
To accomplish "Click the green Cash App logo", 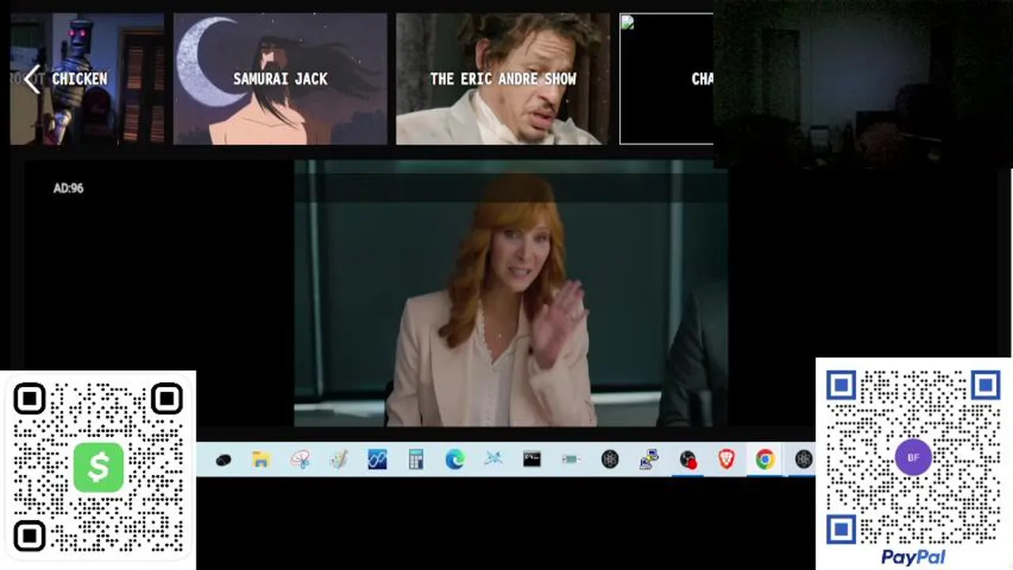I will coord(98,467).
